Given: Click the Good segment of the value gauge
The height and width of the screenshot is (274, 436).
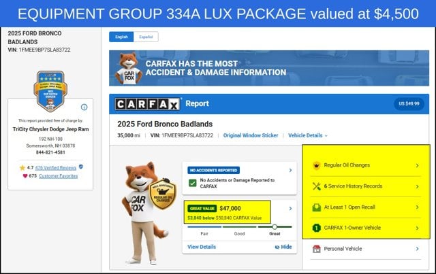Looking at the screenshot, I should (x=239, y=227).
